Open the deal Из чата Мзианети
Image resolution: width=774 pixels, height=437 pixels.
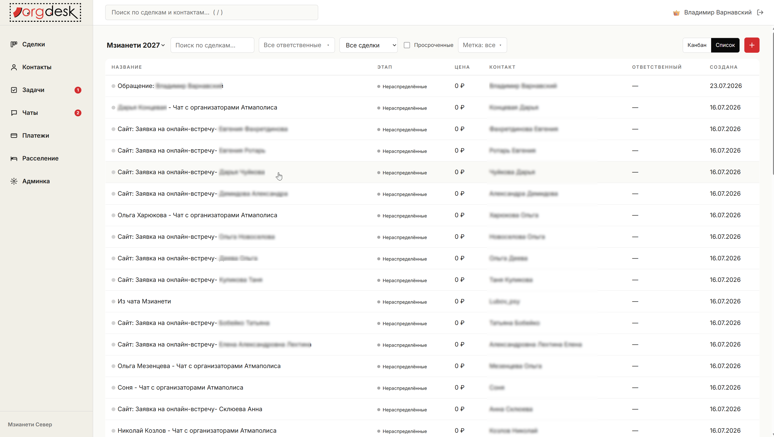(x=144, y=301)
